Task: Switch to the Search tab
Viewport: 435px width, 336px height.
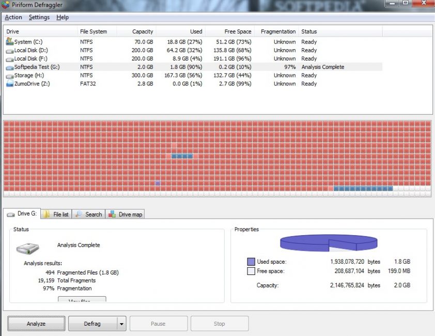Action: click(x=89, y=214)
